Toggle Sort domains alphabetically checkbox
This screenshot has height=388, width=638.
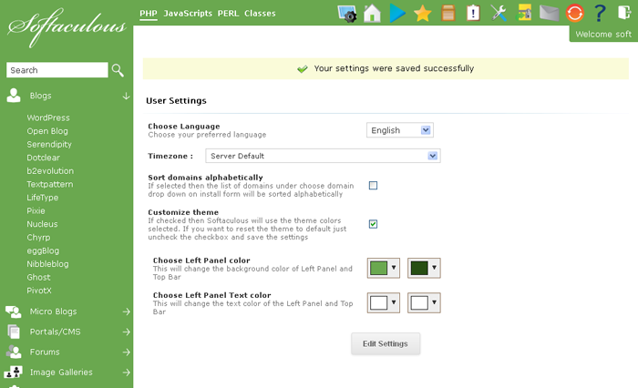(x=373, y=186)
